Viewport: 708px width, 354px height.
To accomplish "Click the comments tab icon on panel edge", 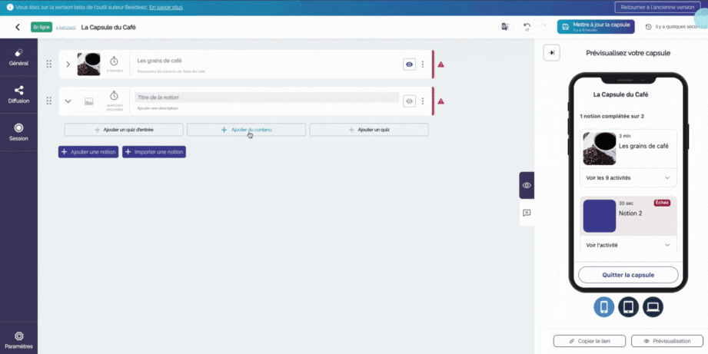I will (527, 213).
